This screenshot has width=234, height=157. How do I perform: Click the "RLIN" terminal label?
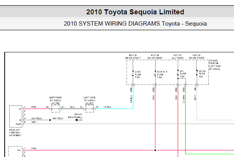pos(19,124)
